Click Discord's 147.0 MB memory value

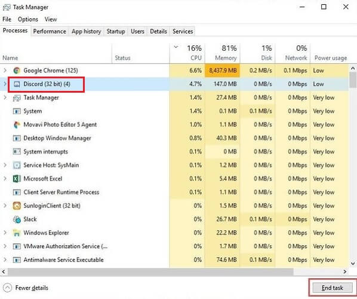(x=225, y=84)
